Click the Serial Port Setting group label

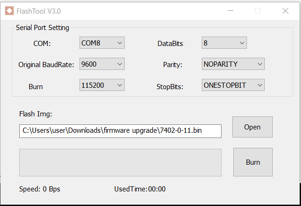[x=42, y=28]
